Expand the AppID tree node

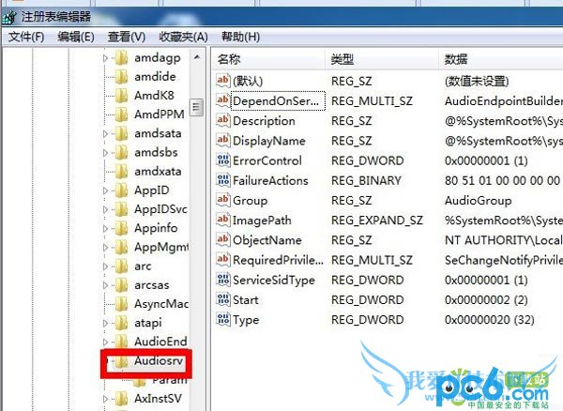point(105,190)
